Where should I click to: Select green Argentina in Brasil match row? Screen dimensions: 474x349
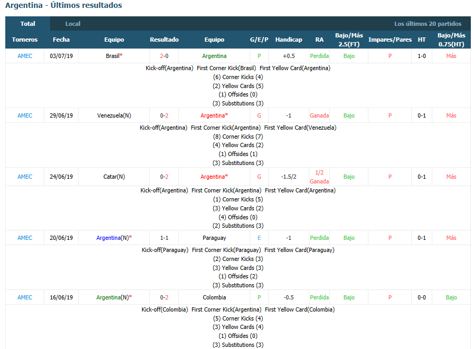point(214,56)
